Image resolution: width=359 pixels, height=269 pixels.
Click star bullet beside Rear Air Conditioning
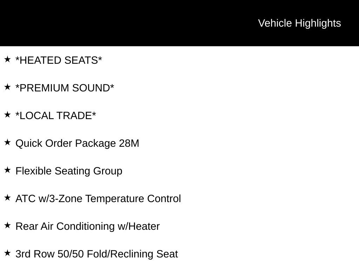click(x=7, y=225)
